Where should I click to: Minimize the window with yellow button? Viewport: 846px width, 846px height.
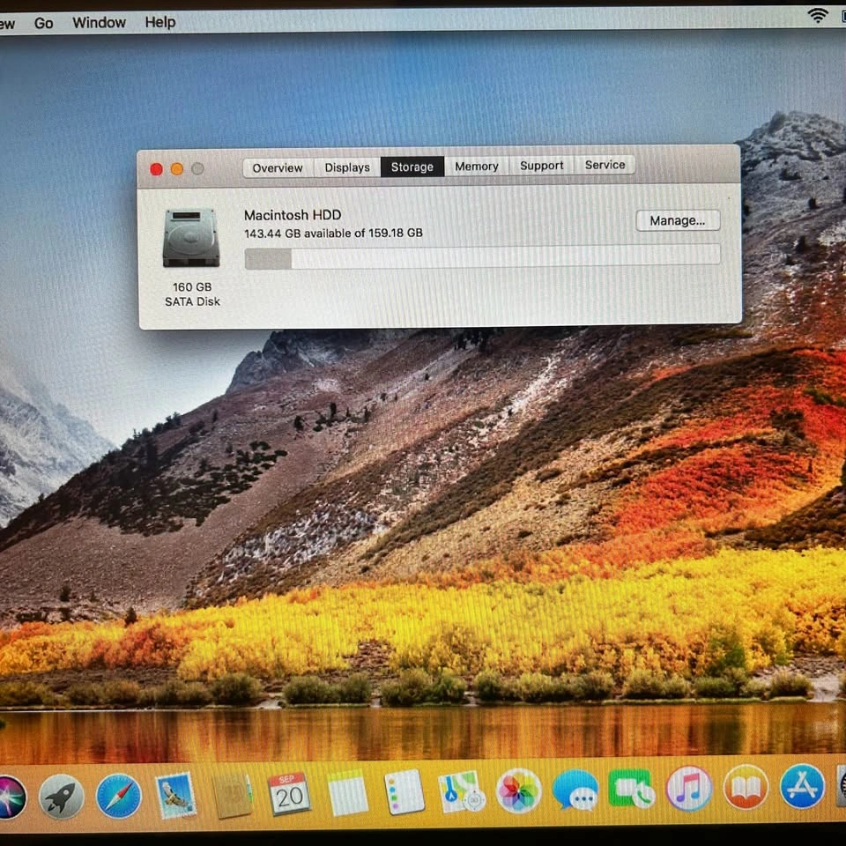coord(177,169)
